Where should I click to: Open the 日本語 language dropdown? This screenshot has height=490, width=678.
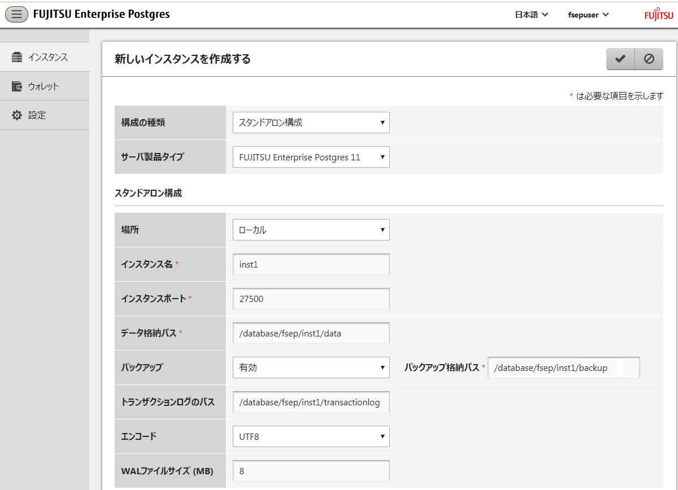tap(532, 15)
